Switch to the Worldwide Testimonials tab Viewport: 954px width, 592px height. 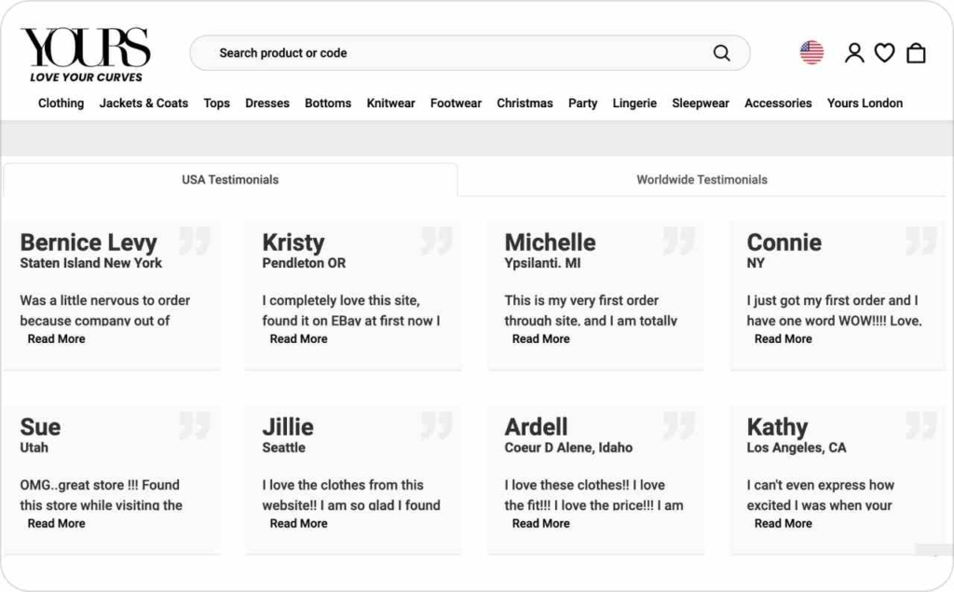point(702,179)
